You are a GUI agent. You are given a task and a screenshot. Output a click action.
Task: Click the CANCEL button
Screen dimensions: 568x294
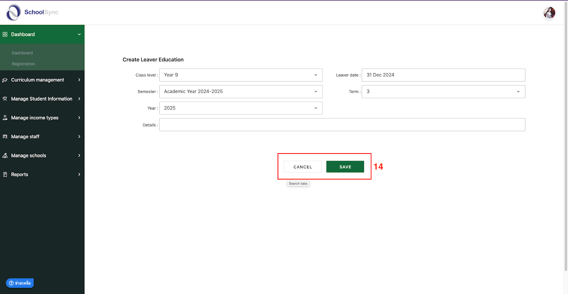click(x=302, y=167)
